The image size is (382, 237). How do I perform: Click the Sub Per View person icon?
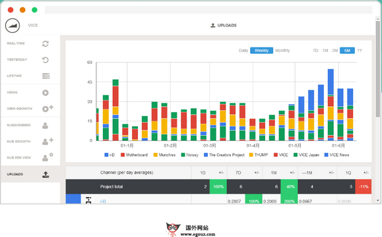click(x=48, y=157)
